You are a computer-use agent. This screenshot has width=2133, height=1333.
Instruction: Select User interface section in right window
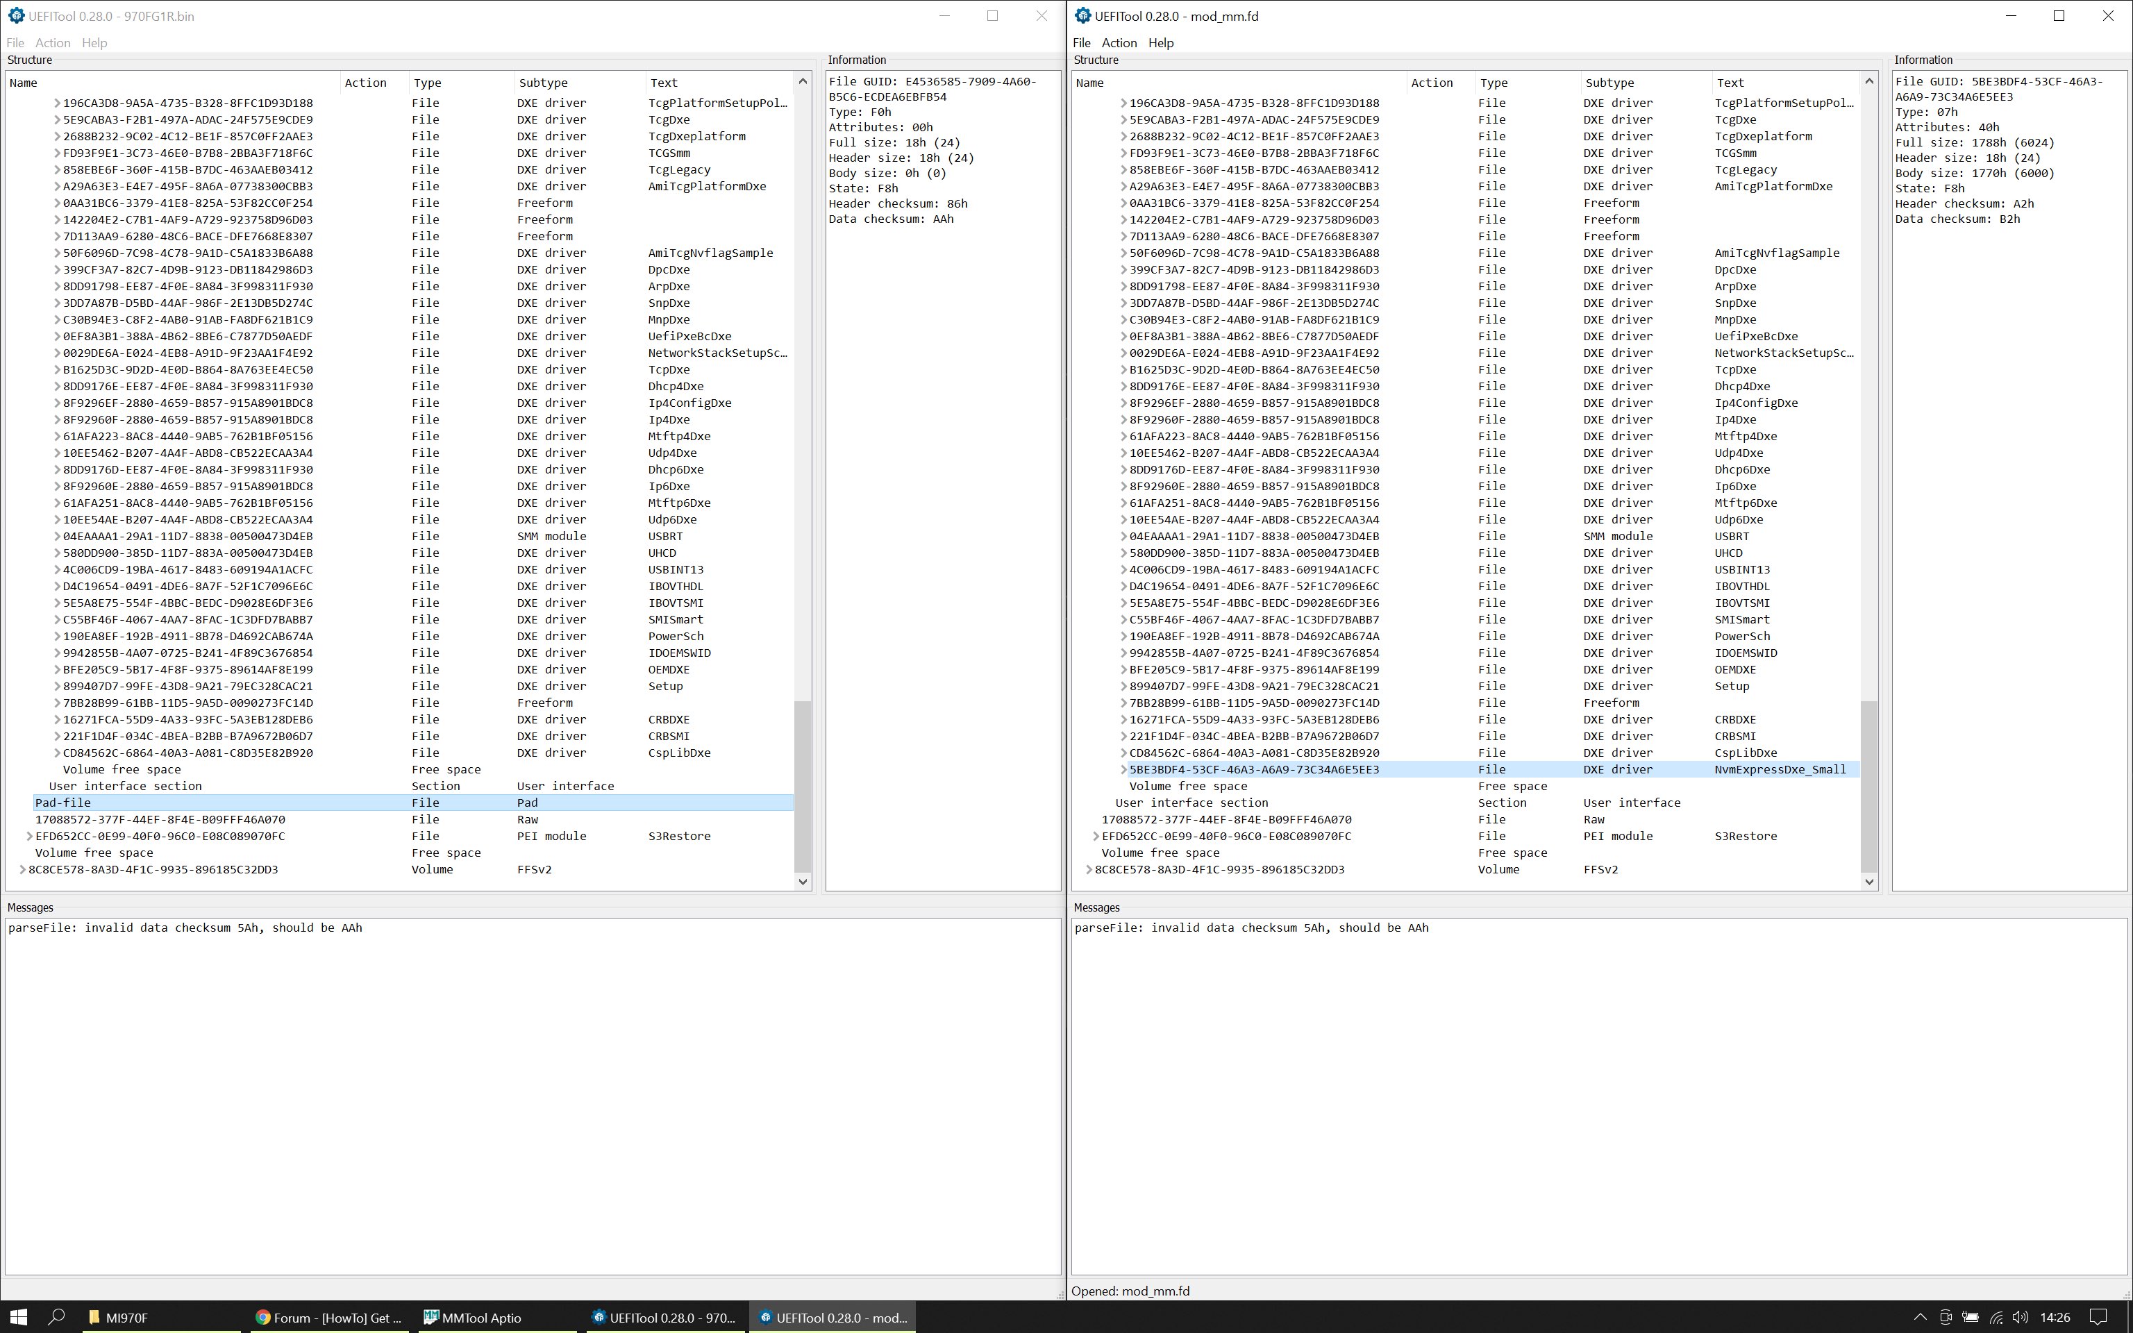point(1486,803)
